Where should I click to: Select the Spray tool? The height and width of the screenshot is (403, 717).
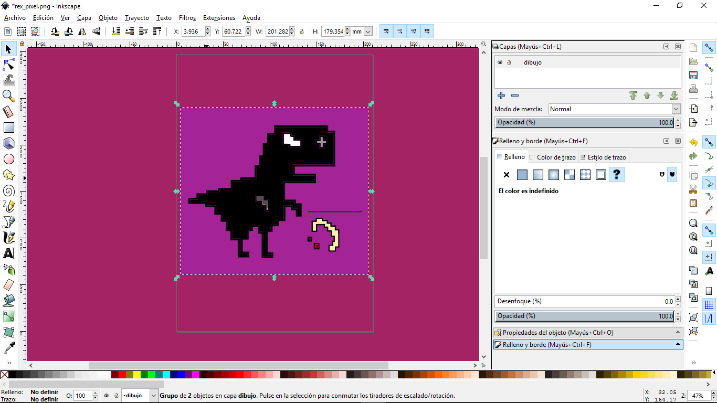[8, 269]
